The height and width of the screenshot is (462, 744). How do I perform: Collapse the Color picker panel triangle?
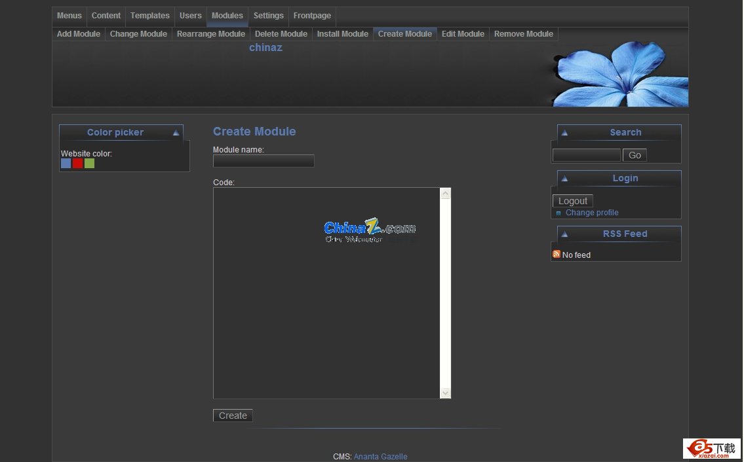tap(176, 133)
